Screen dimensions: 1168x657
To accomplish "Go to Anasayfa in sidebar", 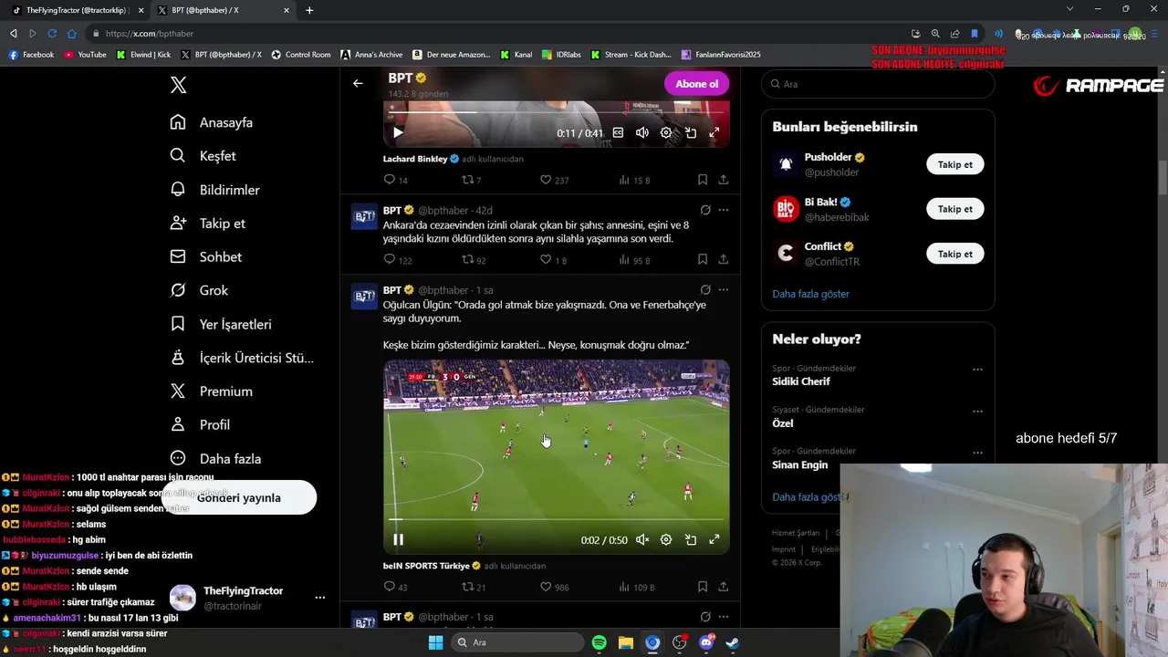I will coord(212,122).
